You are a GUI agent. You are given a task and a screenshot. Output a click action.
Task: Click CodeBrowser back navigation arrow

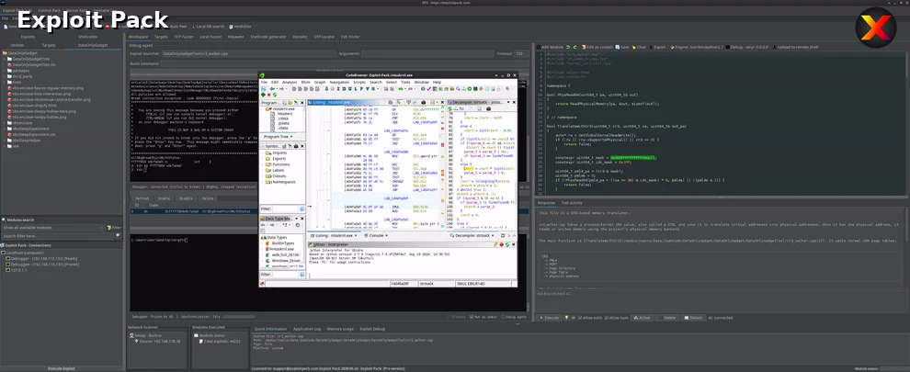(x=272, y=89)
